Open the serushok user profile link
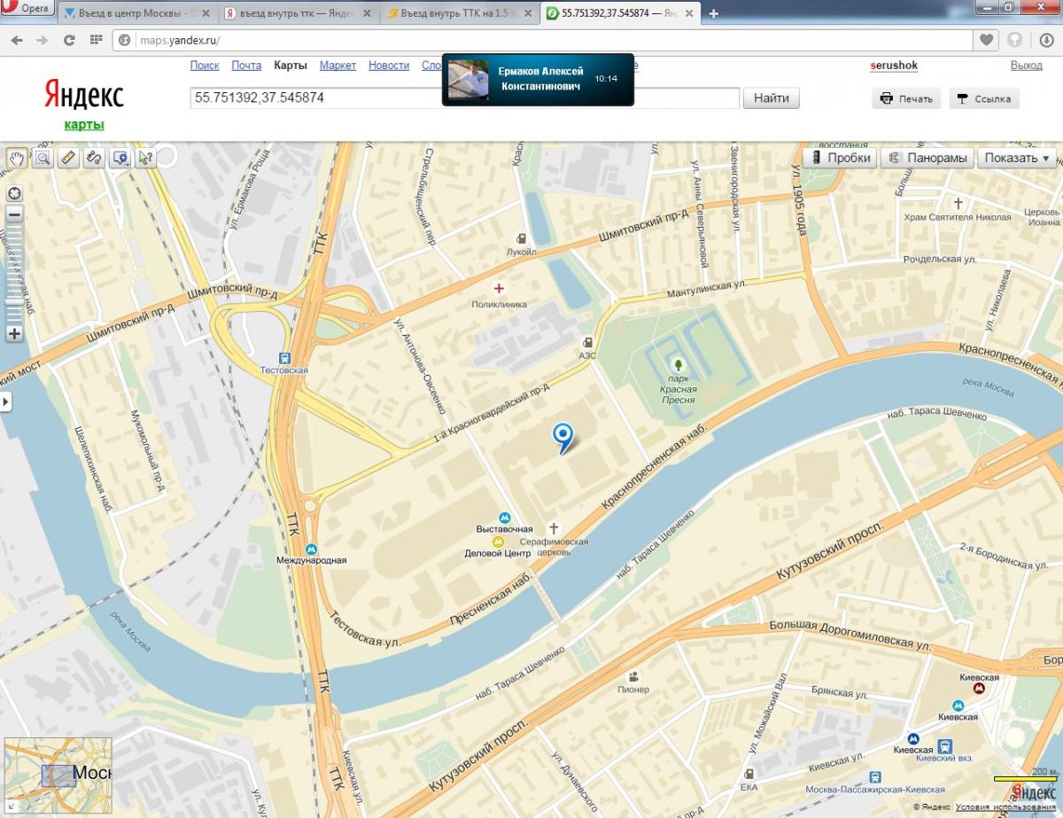 (x=893, y=66)
